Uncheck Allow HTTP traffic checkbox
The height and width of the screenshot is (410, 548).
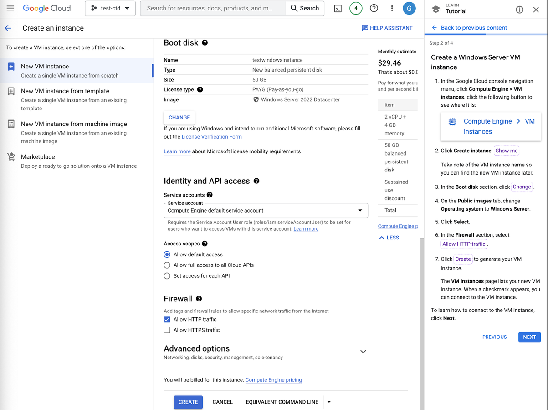tap(167, 319)
